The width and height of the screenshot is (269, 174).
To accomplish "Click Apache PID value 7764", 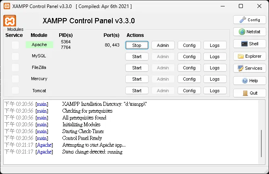I will click(66, 47).
